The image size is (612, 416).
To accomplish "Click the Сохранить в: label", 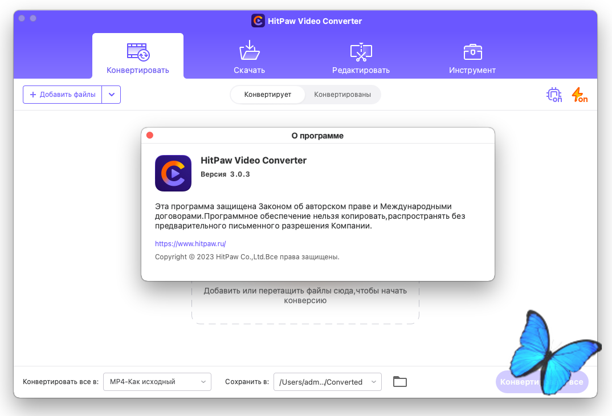I will click(x=247, y=382).
